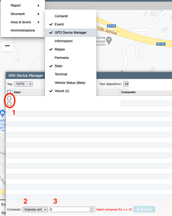Expand the Report submenu
The width and height of the screenshot is (172, 216).
[x=23, y=5]
